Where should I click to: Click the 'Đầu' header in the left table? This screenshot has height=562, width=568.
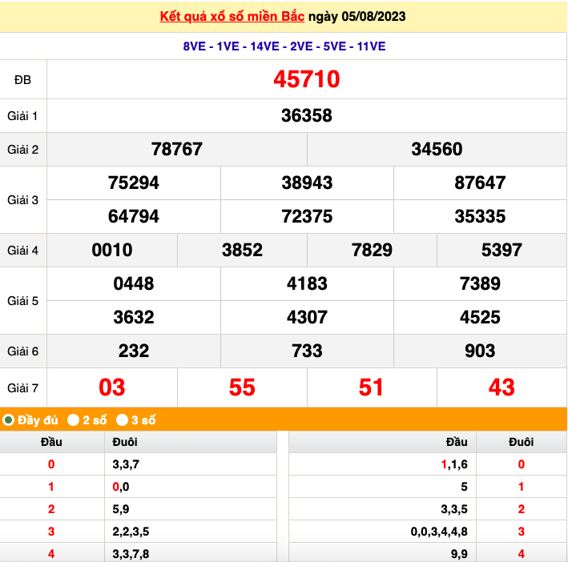51,442
